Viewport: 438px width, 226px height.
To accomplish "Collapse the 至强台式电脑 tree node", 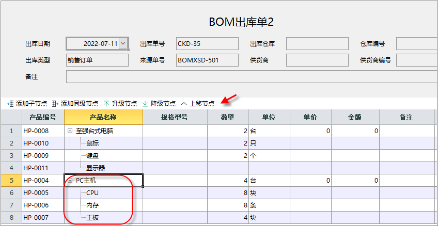I will tap(70, 131).
